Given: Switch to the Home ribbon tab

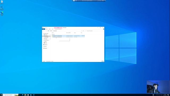Looking at the screenshot, I should (x=47, y=29).
